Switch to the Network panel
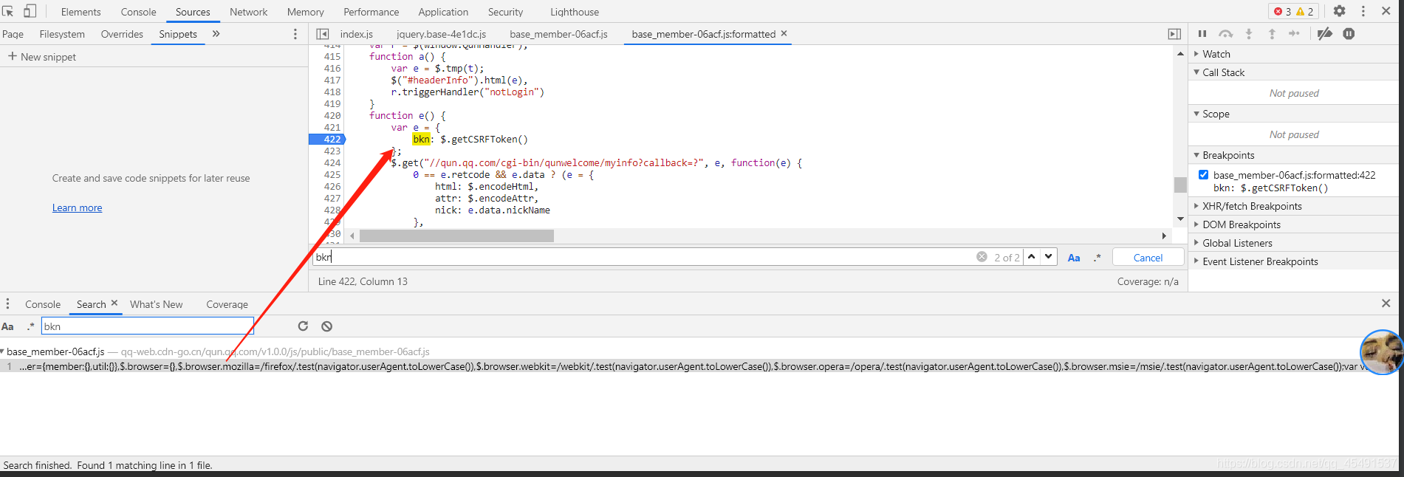The width and height of the screenshot is (1404, 477). pos(249,12)
